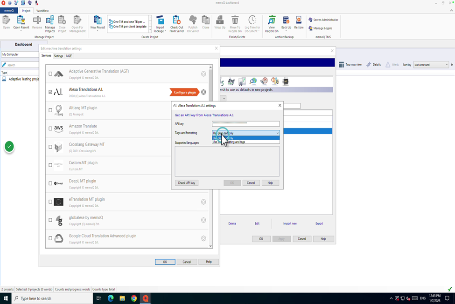This screenshot has height=304, width=455.
Task: Toggle Two-row view in dashboard
Action: click(x=350, y=65)
